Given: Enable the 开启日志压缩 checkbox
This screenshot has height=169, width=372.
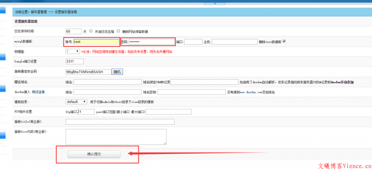Looking at the screenshot, I should (x=91, y=31).
